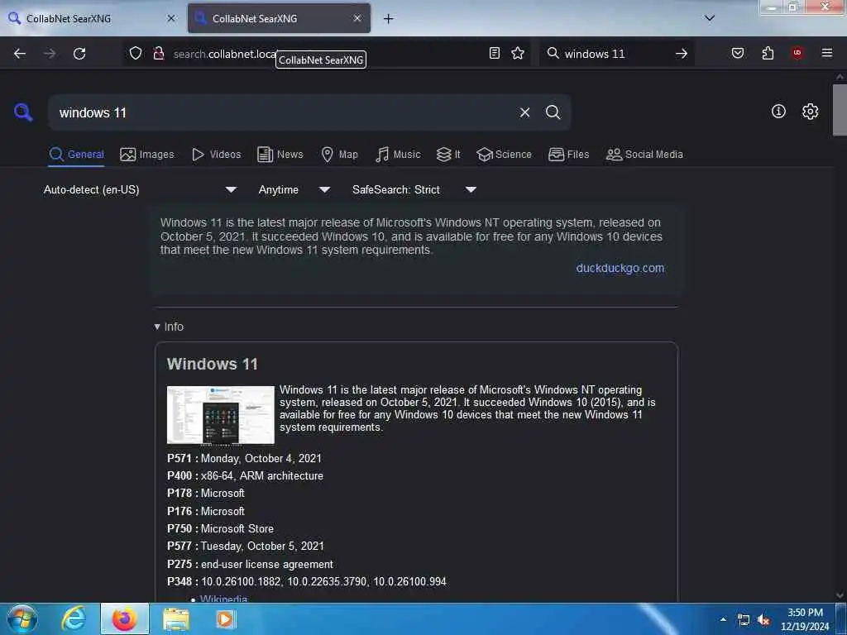Click the 'P400 : x86-64, ARM architecture' row

[245, 475]
